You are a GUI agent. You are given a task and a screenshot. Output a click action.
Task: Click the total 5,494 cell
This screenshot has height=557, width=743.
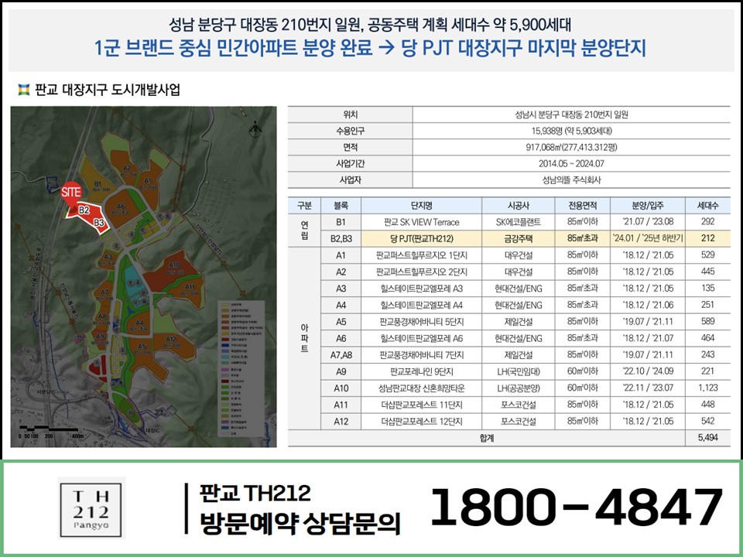click(x=707, y=438)
